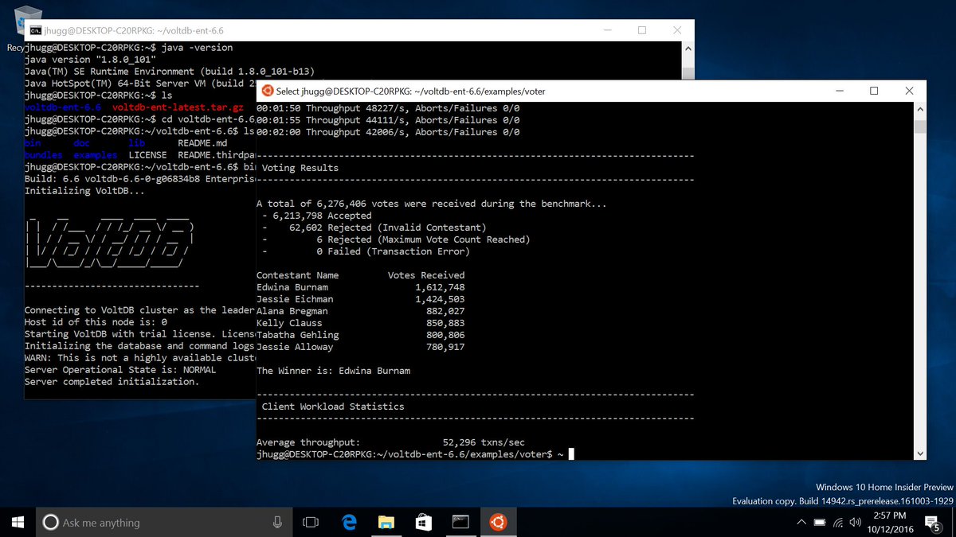Open File Explorer from the taskbar
This screenshot has height=537, width=956.
click(x=386, y=522)
